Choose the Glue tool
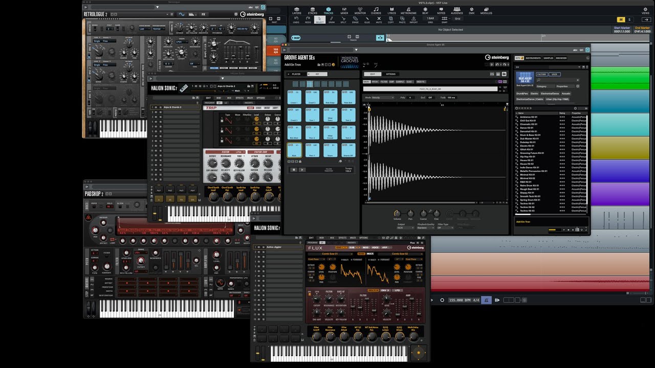The image size is (655, 368). click(367, 20)
